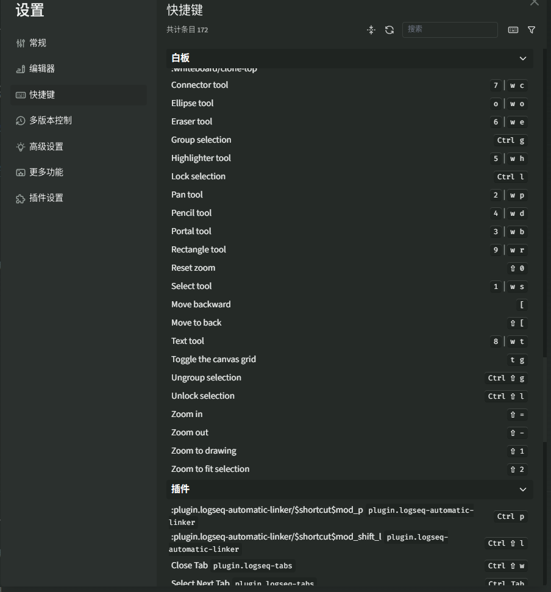Image resolution: width=551 pixels, height=592 pixels.
Task: Collapse the 插件 section chevron
Action: pyautogui.click(x=522, y=490)
